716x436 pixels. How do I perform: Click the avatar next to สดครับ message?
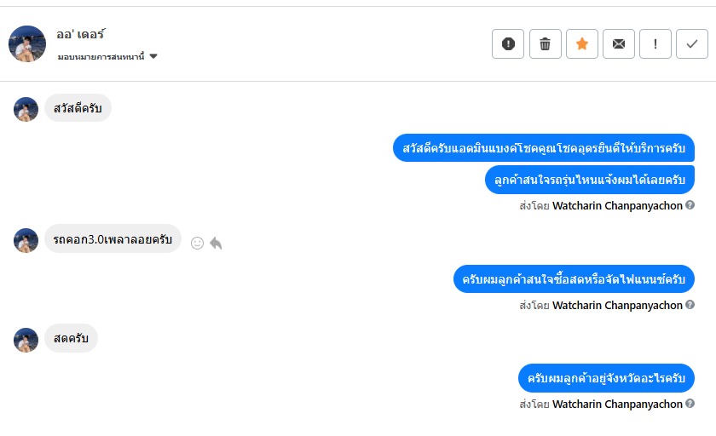pos(26,340)
